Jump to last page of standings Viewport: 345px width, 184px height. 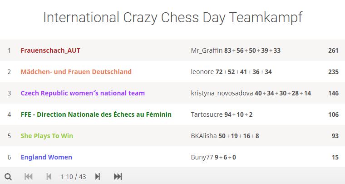click(x=118, y=177)
